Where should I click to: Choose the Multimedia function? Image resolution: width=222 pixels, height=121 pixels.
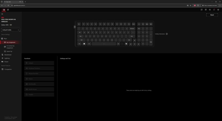coord(39,84)
